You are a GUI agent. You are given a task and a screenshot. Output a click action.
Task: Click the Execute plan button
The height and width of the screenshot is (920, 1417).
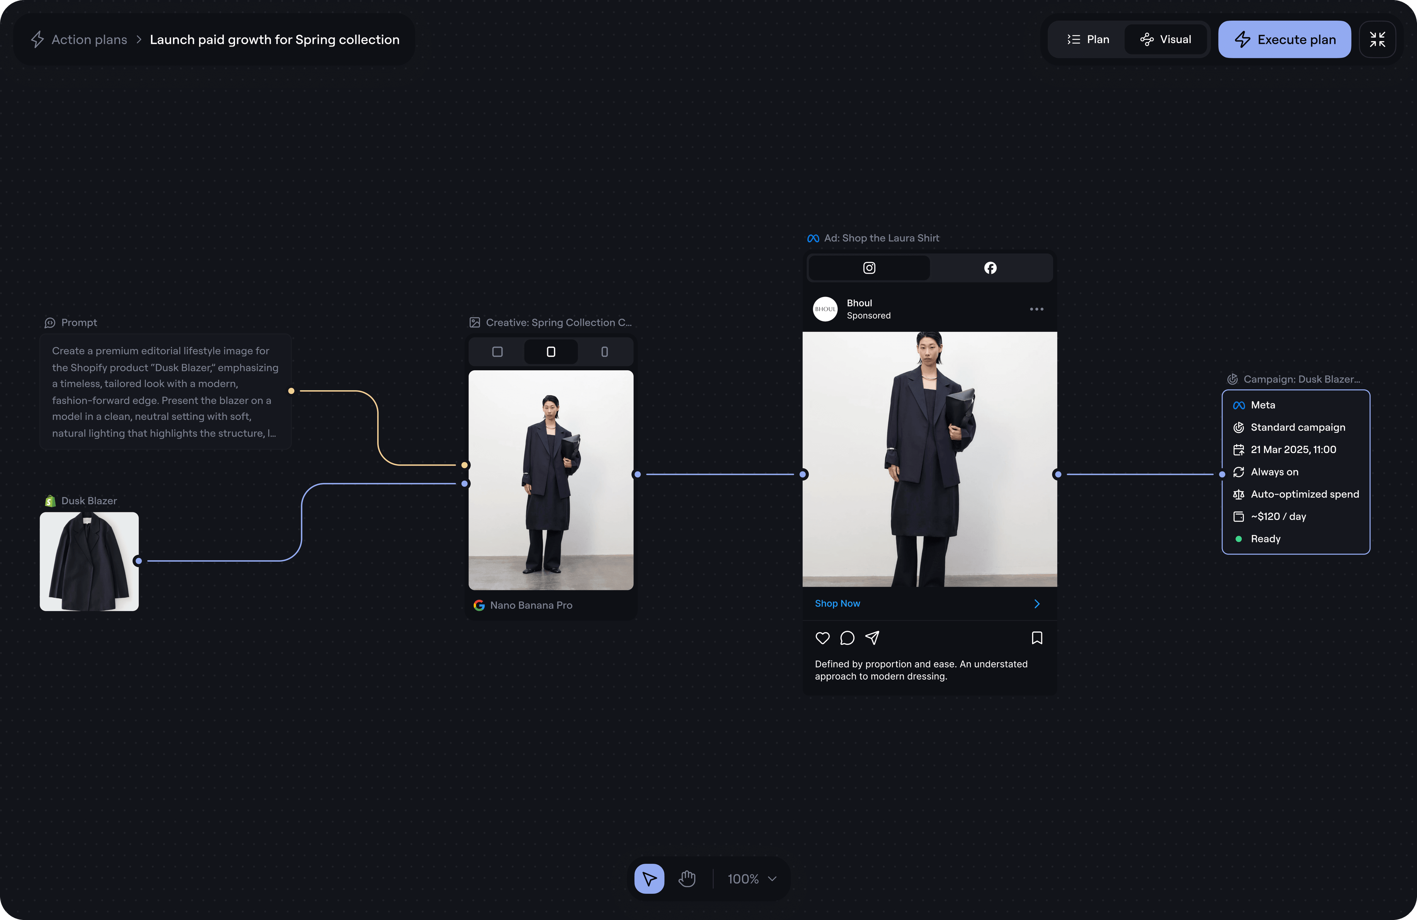pyautogui.click(x=1284, y=39)
